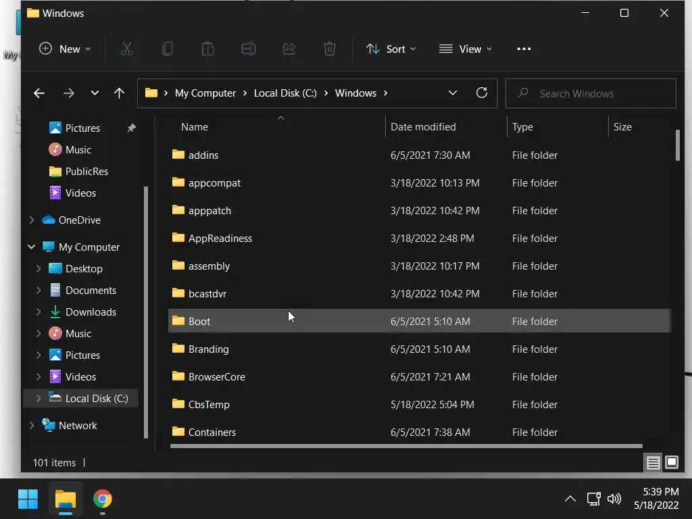Viewport: 692px width, 519px height.
Task: Click the horizontal scrollbar under file list
Action: coord(406,446)
